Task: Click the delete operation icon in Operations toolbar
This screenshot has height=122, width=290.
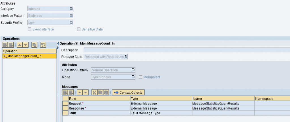Action: 11,45
